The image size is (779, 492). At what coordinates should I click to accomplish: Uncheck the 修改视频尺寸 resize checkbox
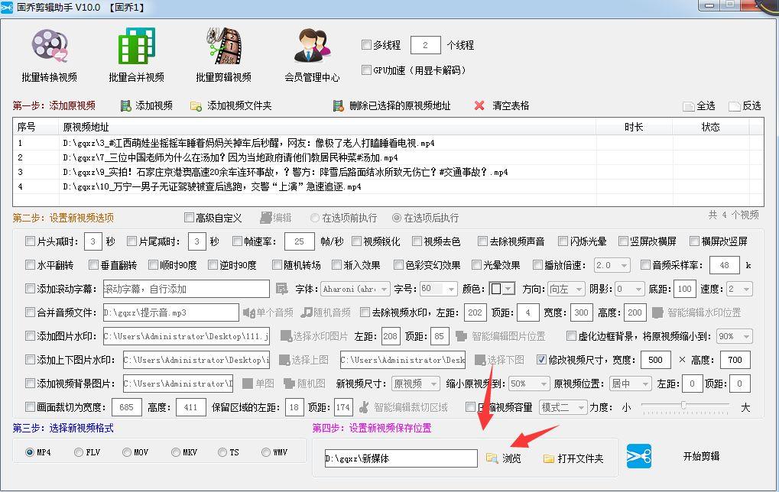tap(543, 359)
